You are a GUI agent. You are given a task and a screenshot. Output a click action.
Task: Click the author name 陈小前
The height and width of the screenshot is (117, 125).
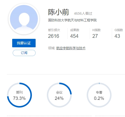(x=59, y=12)
